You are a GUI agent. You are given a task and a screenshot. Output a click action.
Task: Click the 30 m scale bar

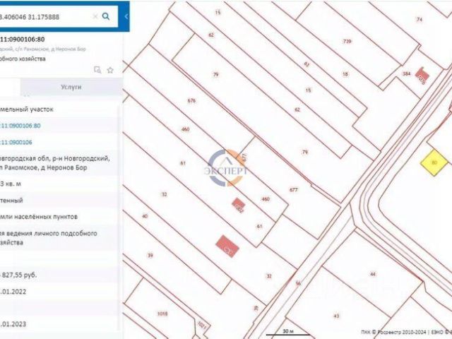click(x=288, y=333)
